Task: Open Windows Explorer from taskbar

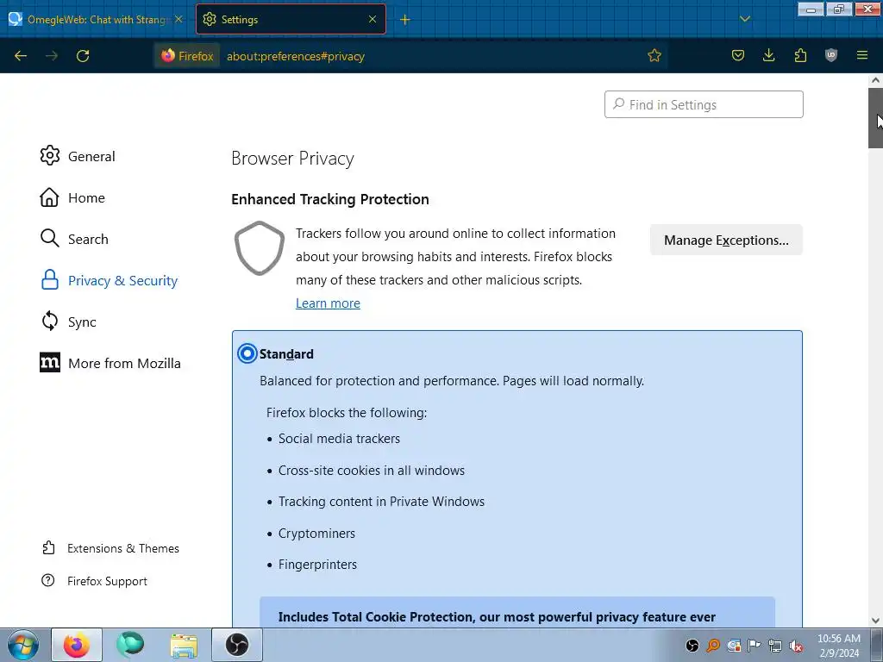Action: click(x=184, y=646)
